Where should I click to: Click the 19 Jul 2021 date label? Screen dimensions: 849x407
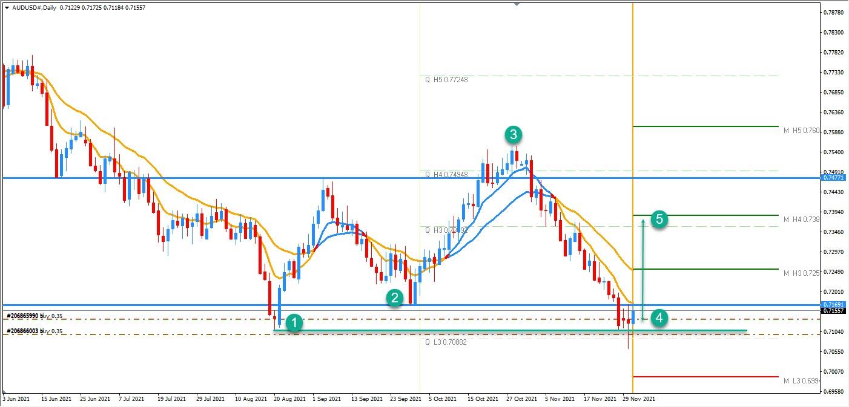point(173,399)
